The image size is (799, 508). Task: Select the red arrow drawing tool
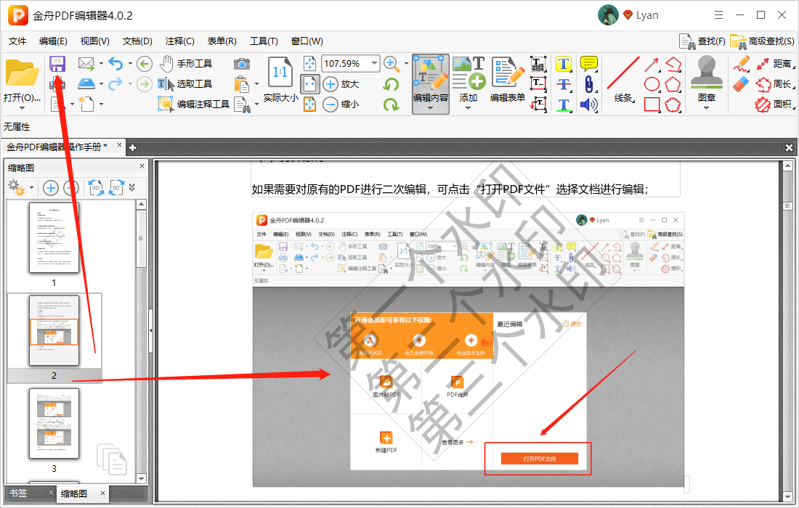click(652, 65)
